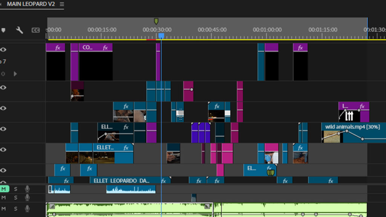Screen dimensions: 386x217
Task: Open Timeline Display Settings wrench
Action: [x=19, y=30]
